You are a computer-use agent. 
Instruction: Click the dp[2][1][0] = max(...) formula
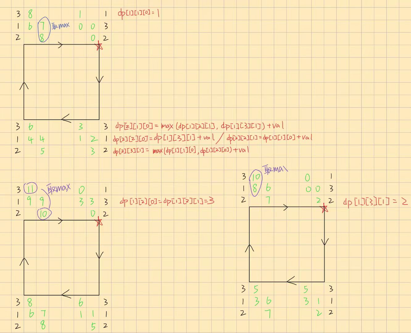(x=199, y=126)
